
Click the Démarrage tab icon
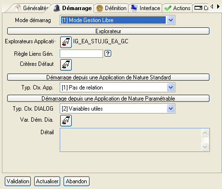(56, 8)
